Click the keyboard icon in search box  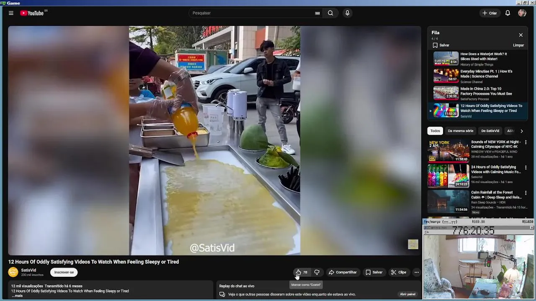pos(317,13)
